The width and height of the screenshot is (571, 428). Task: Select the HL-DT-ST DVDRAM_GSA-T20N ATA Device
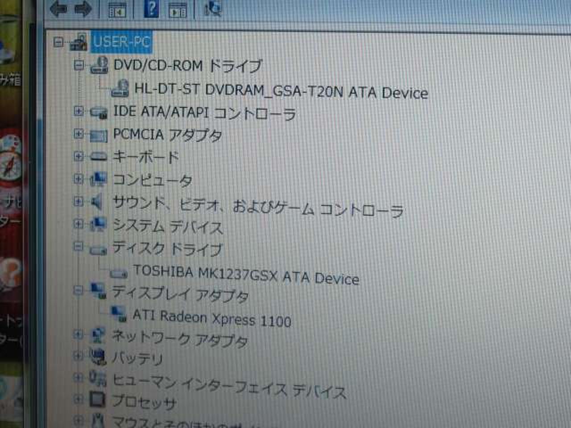[281, 91]
